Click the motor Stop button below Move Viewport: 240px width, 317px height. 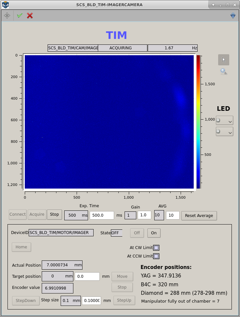122,287
